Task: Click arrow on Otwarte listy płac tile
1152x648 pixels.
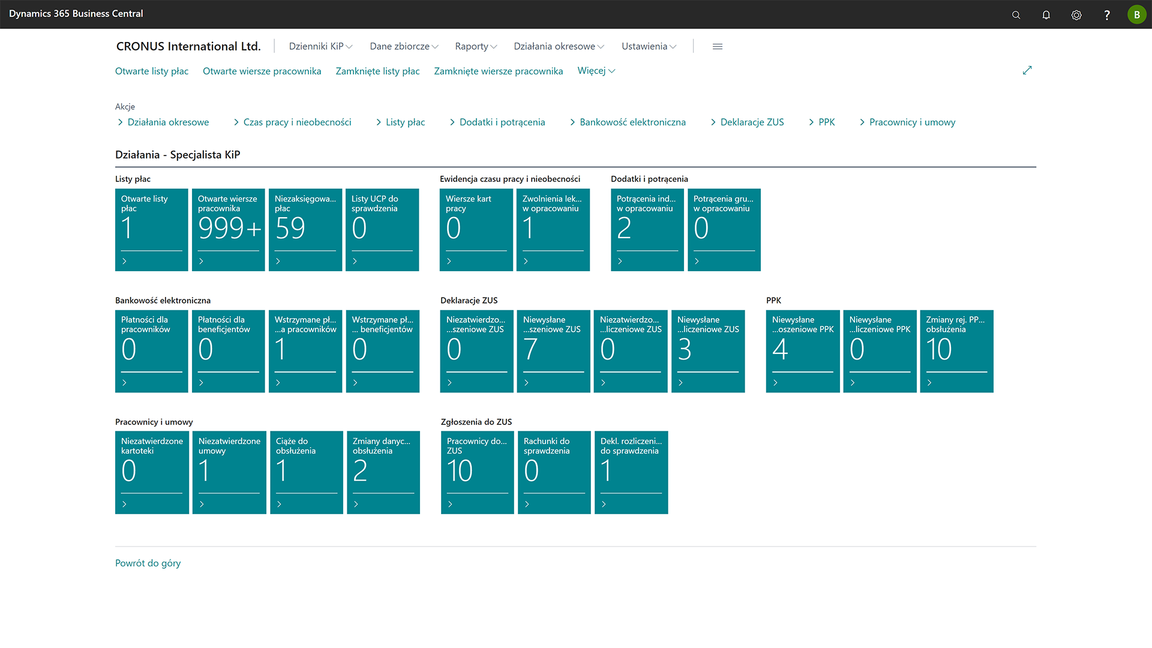Action: pyautogui.click(x=124, y=261)
